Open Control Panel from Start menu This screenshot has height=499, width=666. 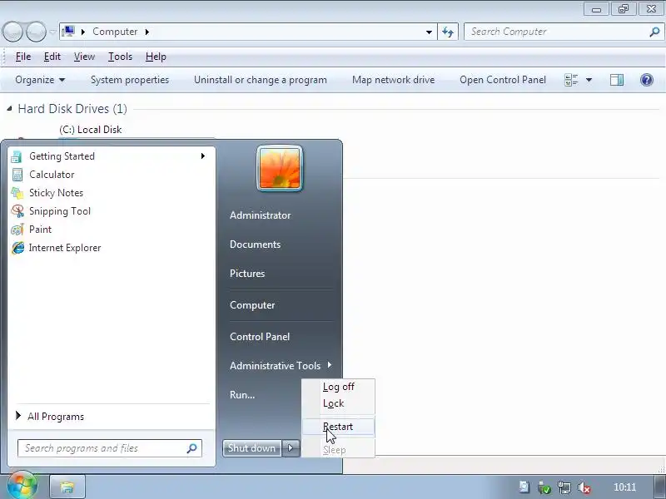click(x=260, y=337)
